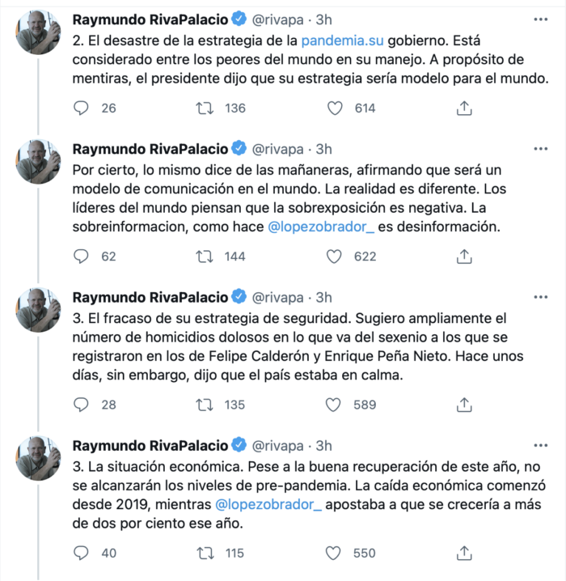Reply to the pandemia strategy tweet
Image resolution: width=566 pixels, height=581 pixels.
(81, 108)
